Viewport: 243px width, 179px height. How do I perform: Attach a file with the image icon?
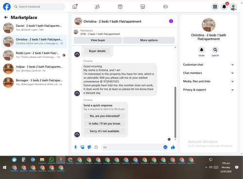83,147
